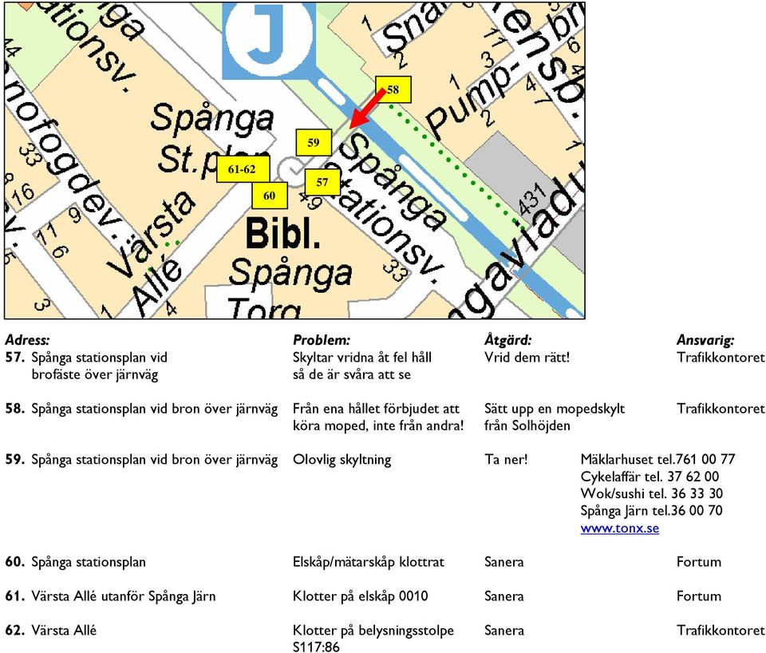
Task: Click 'Värsta Allé utanför Spånga Järn' text
Action: pyautogui.click(x=123, y=596)
